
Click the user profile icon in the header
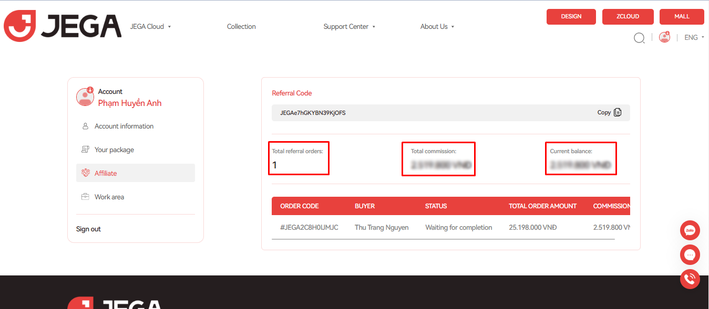pyautogui.click(x=664, y=37)
